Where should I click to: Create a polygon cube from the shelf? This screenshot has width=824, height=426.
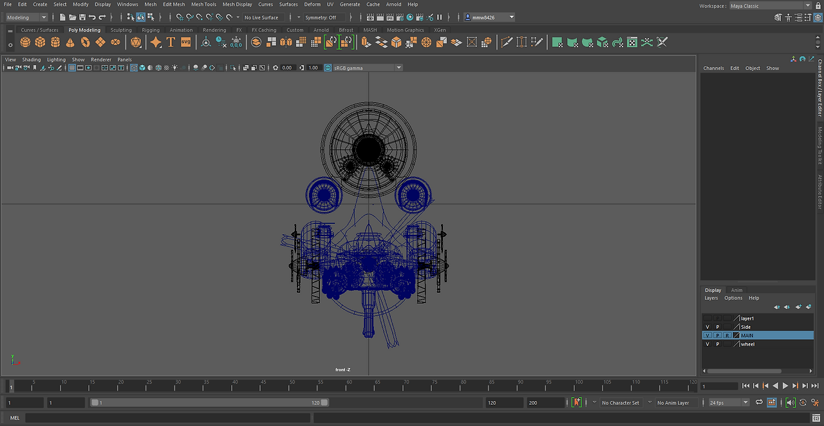click(39, 42)
